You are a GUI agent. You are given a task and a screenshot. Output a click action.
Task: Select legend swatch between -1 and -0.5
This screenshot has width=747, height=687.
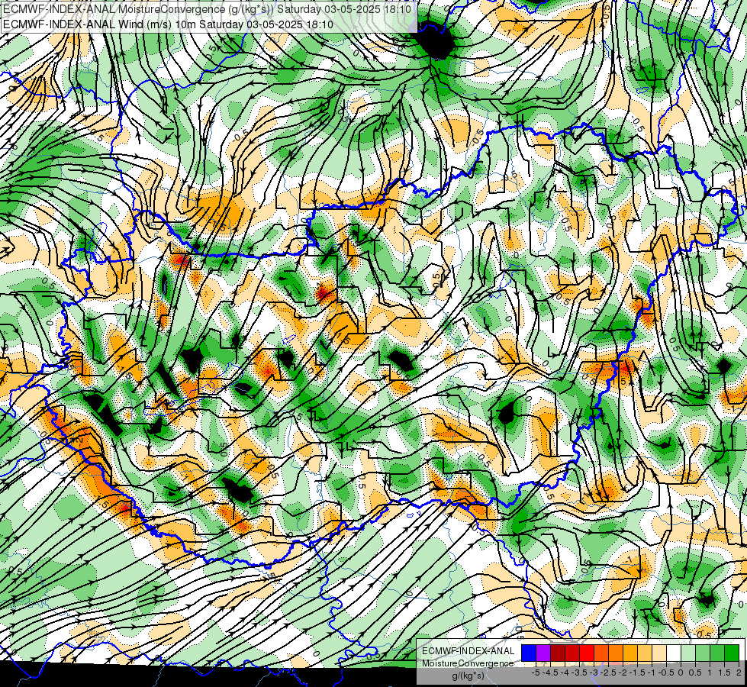click(x=660, y=653)
